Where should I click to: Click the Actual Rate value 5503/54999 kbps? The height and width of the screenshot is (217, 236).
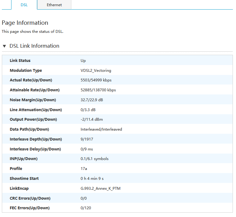point(96,80)
